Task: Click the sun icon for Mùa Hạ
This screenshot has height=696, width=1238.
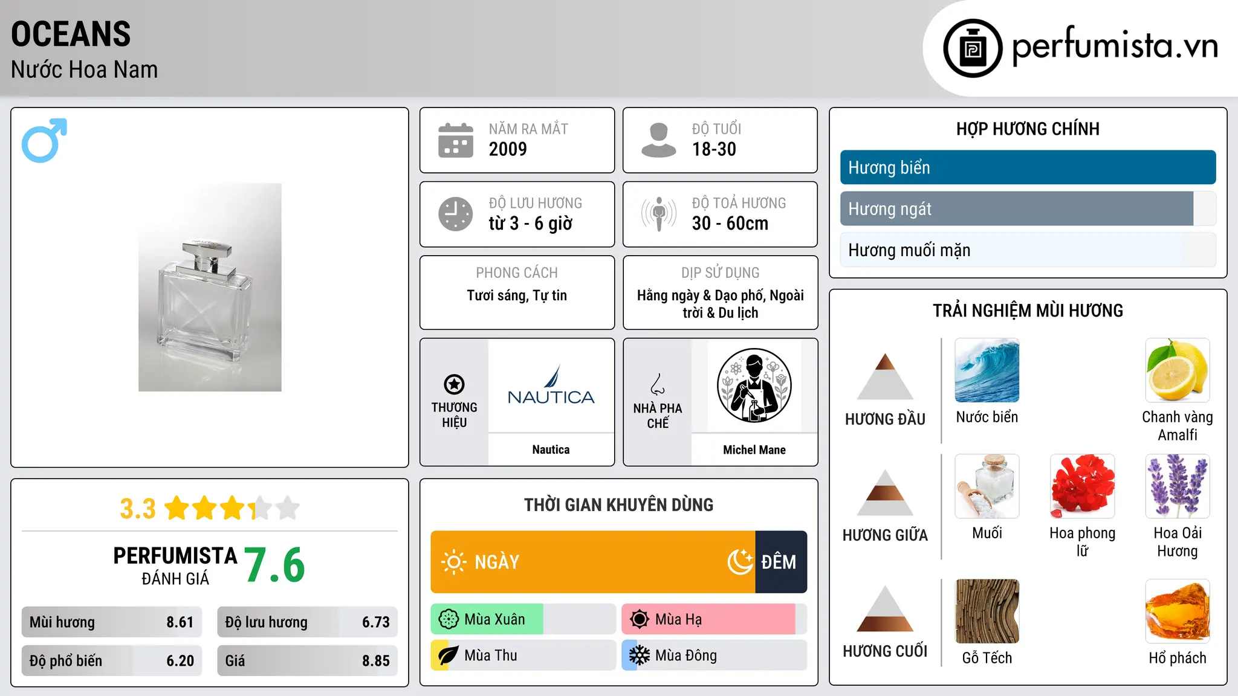Action: tap(640, 619)
